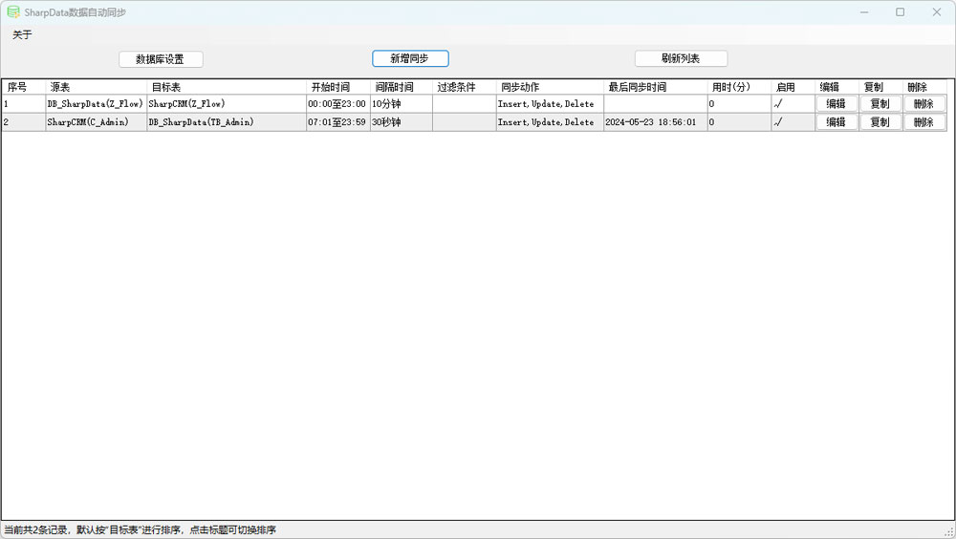Open the 关于 menu

[x=22, y=34]
